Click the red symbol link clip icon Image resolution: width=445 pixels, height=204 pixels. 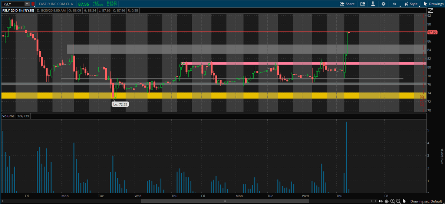tap(33, 4)
